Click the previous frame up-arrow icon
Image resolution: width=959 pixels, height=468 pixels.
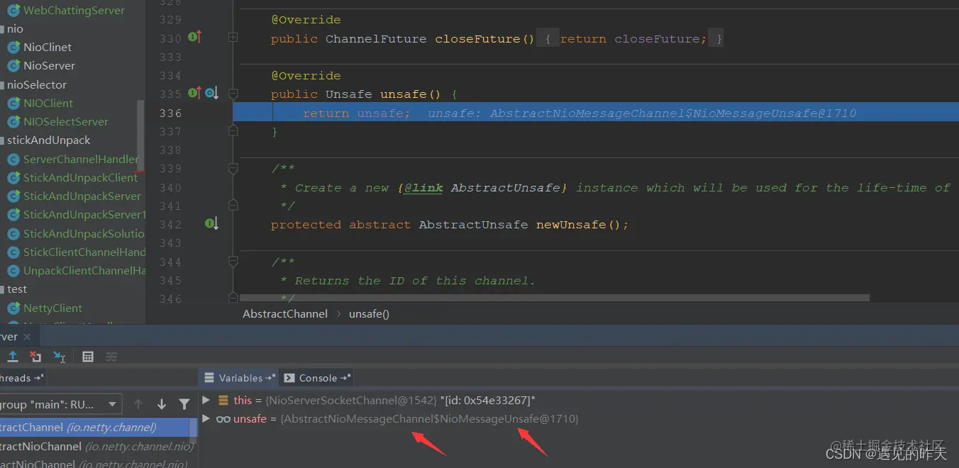[139, 404]
